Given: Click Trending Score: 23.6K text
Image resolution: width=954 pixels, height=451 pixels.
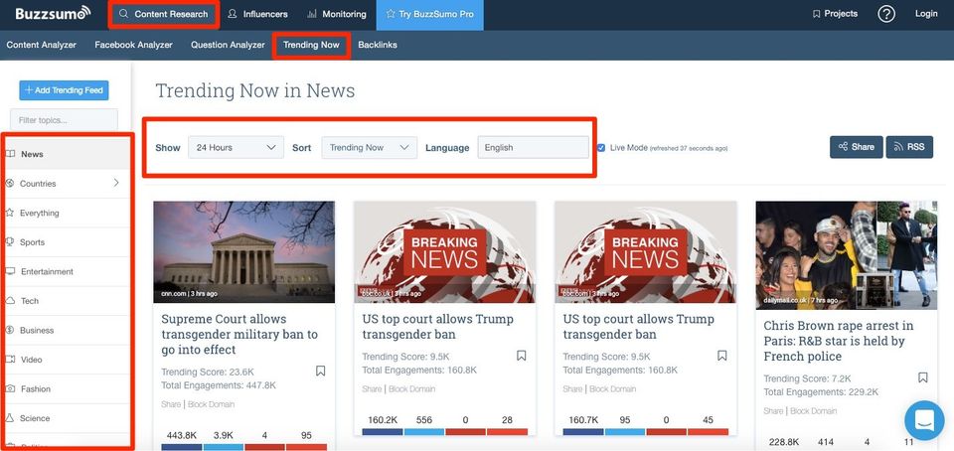Looking at the screenshot, I should point(208,372).
